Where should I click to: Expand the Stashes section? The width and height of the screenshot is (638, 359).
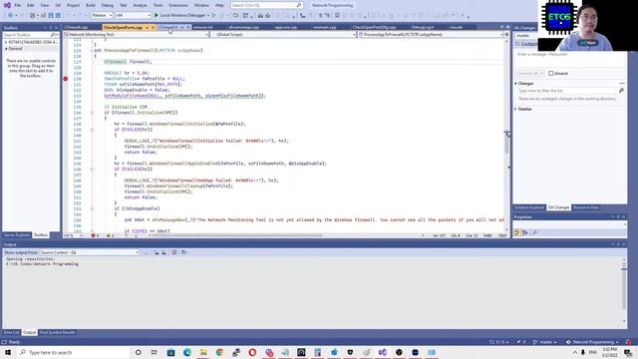(516, 109)
